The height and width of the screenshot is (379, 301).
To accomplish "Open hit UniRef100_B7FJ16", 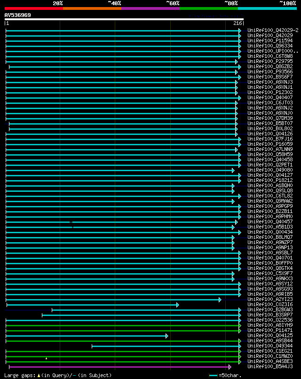I will coord(270,139).
